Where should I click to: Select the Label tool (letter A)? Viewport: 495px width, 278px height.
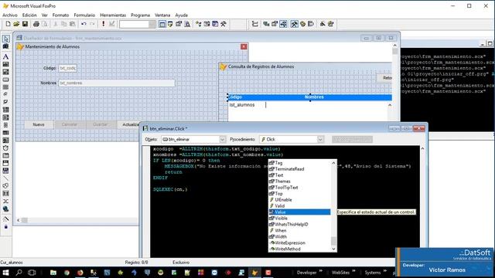5,56
